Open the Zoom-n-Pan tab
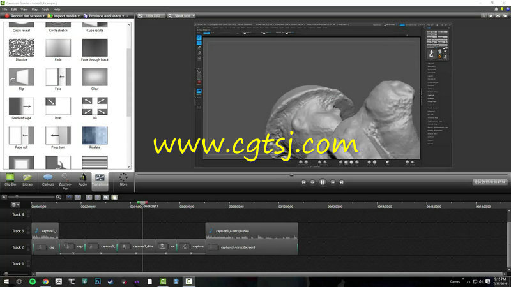The height and width of the screenshot is (287, 511). point(65,182)
